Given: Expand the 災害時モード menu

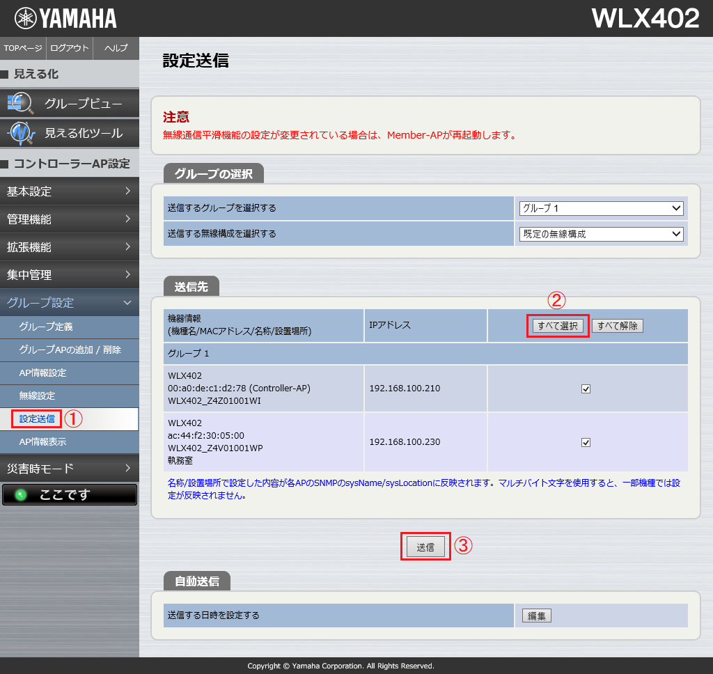Looking at the screenshot, I should [70, 468].
